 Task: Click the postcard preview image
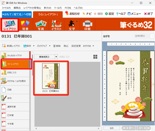[131, 86]
